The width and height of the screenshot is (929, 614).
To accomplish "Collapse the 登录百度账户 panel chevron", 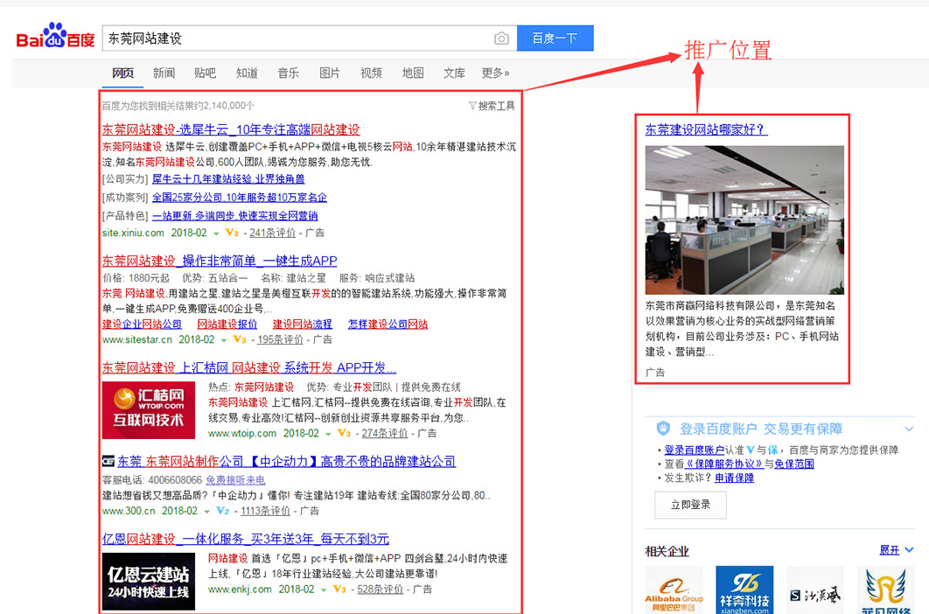I will tap(909, 429).
